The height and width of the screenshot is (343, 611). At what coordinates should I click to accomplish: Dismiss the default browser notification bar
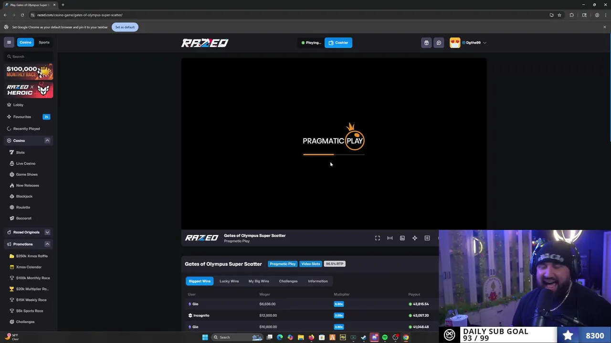click(x=604, y=27)
